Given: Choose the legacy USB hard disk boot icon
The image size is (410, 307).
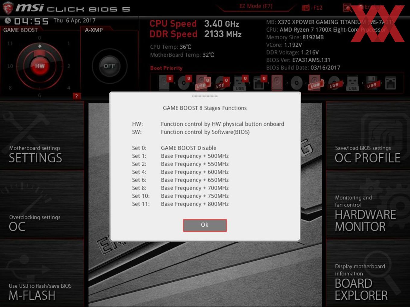Looking at the screenshot, I should click(315, 83).
